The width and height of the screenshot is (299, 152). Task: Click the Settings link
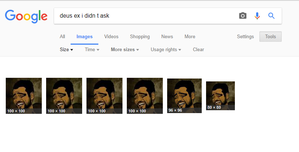[245, 37]
